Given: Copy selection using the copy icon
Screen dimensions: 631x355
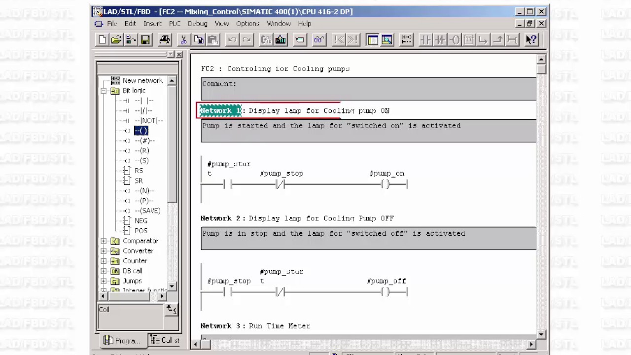Looking at the screenshot, I should [198, 40].
